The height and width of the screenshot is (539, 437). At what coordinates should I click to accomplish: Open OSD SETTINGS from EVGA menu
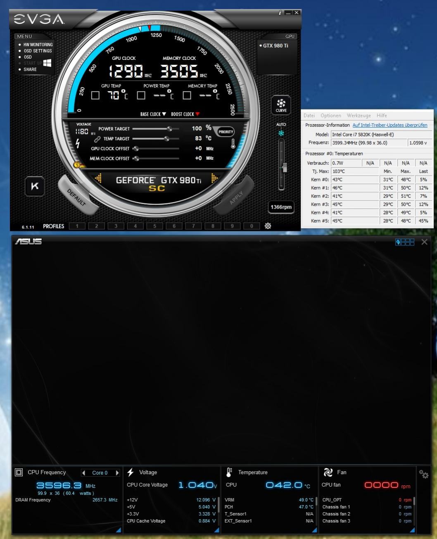(x=38, y=51)
